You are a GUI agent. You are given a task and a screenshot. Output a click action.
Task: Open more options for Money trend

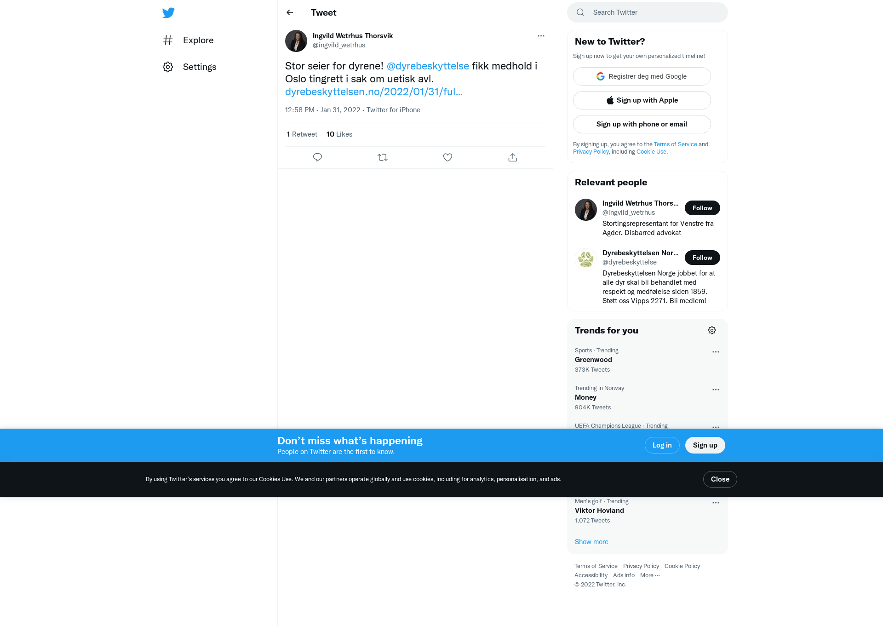tap(716, 390)
